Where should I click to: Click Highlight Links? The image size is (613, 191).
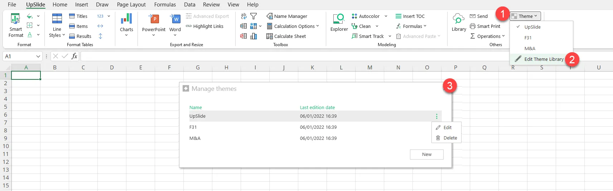(x=204, y=26)
